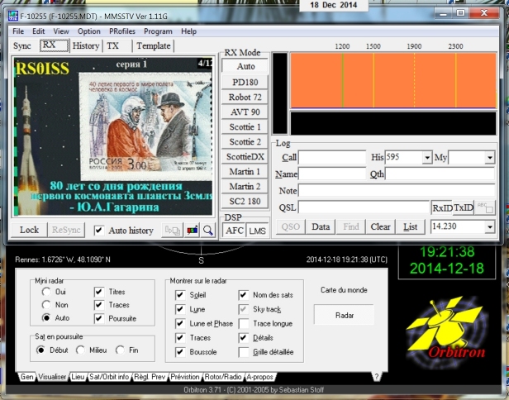
Task: Click the MMSSTV title bar app icon
Action: (7, 16)
